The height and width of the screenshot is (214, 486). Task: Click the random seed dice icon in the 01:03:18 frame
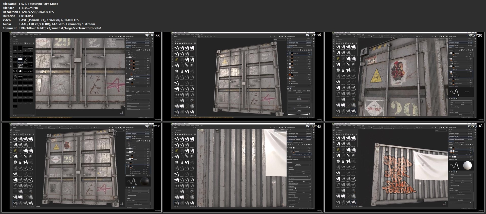coord(471,183)
